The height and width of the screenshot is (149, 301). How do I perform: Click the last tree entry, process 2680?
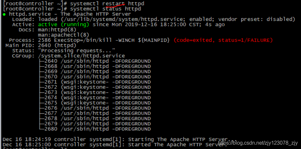pos(95,129)
